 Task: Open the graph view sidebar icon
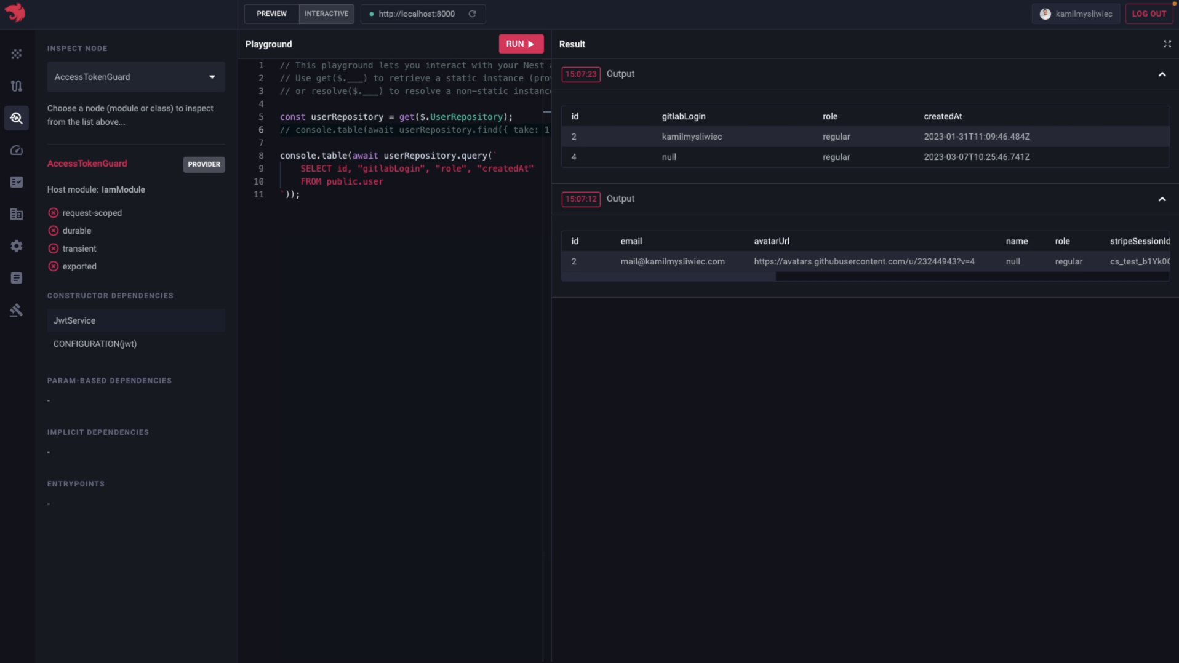(x=17, y=54)
